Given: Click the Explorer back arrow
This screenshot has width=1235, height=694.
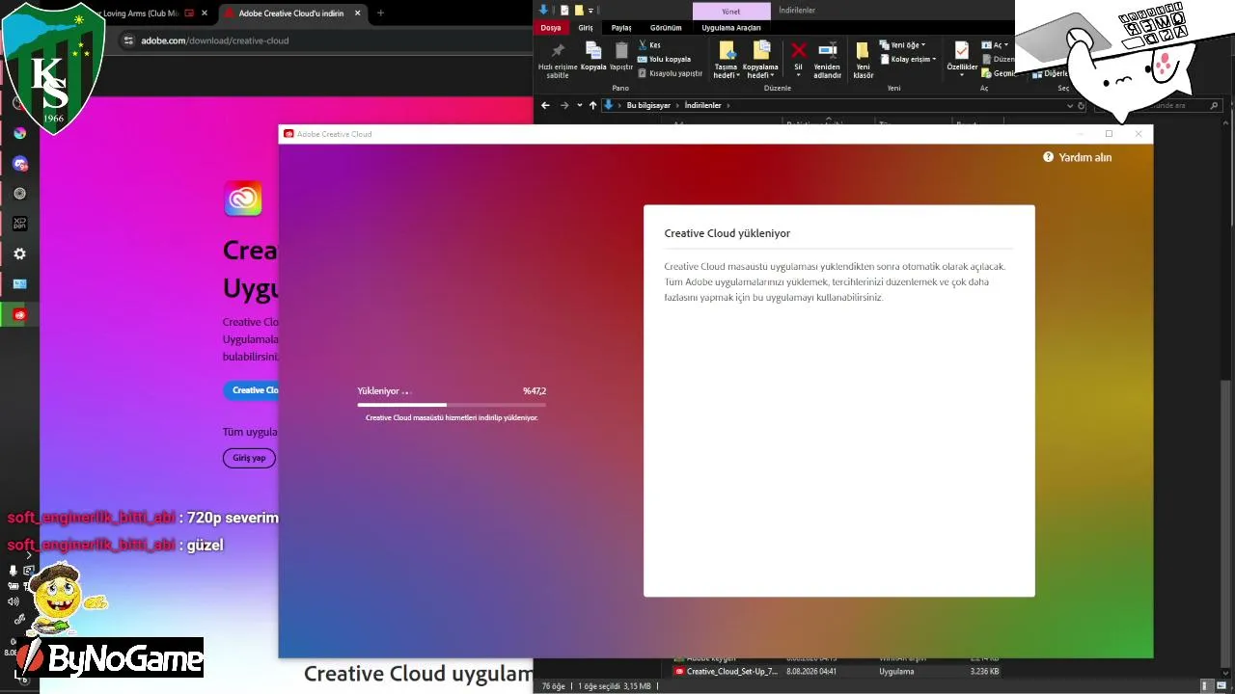Looking at the screenshot, I should [546, 105].
